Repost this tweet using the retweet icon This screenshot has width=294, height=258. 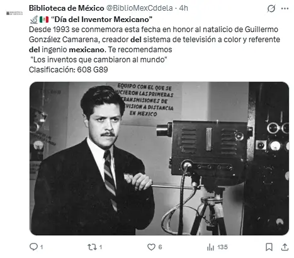(x=92, y=247)
